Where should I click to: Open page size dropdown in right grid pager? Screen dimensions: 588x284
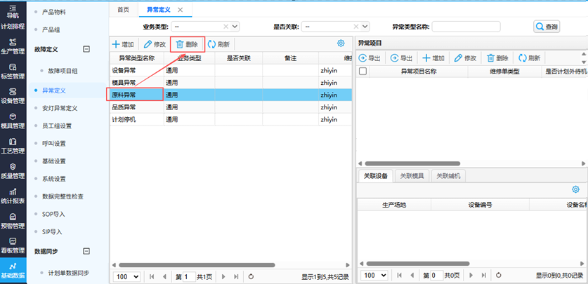pos(374,276)
